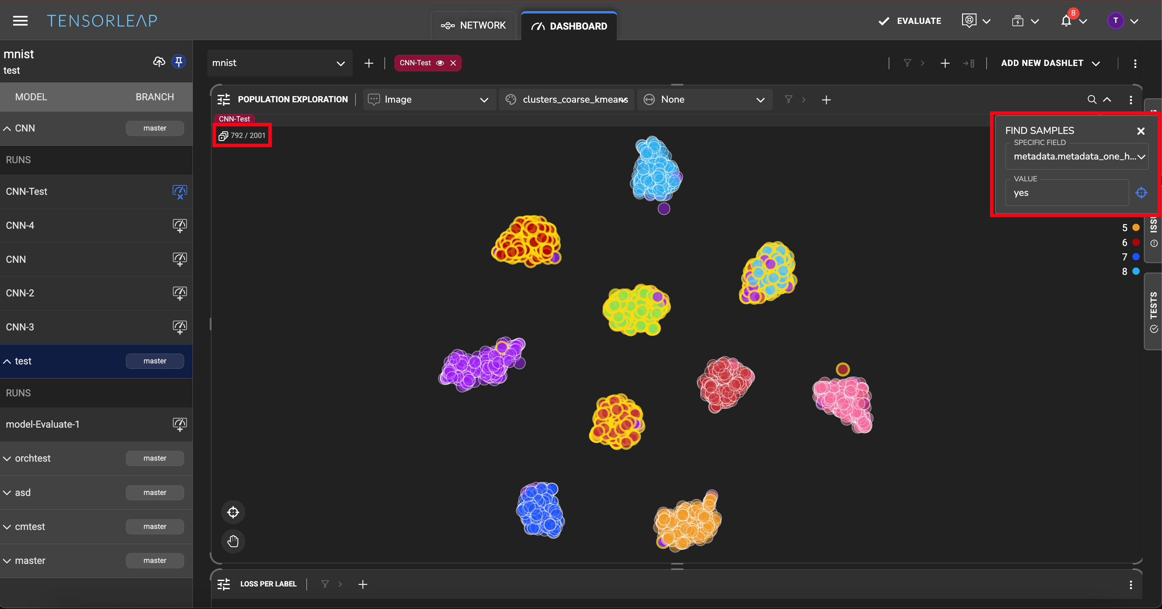This screenshot has height=609, width=1162.
Task: Open CNN-4 run dashboard icon
Action: [x=179, y=225]
